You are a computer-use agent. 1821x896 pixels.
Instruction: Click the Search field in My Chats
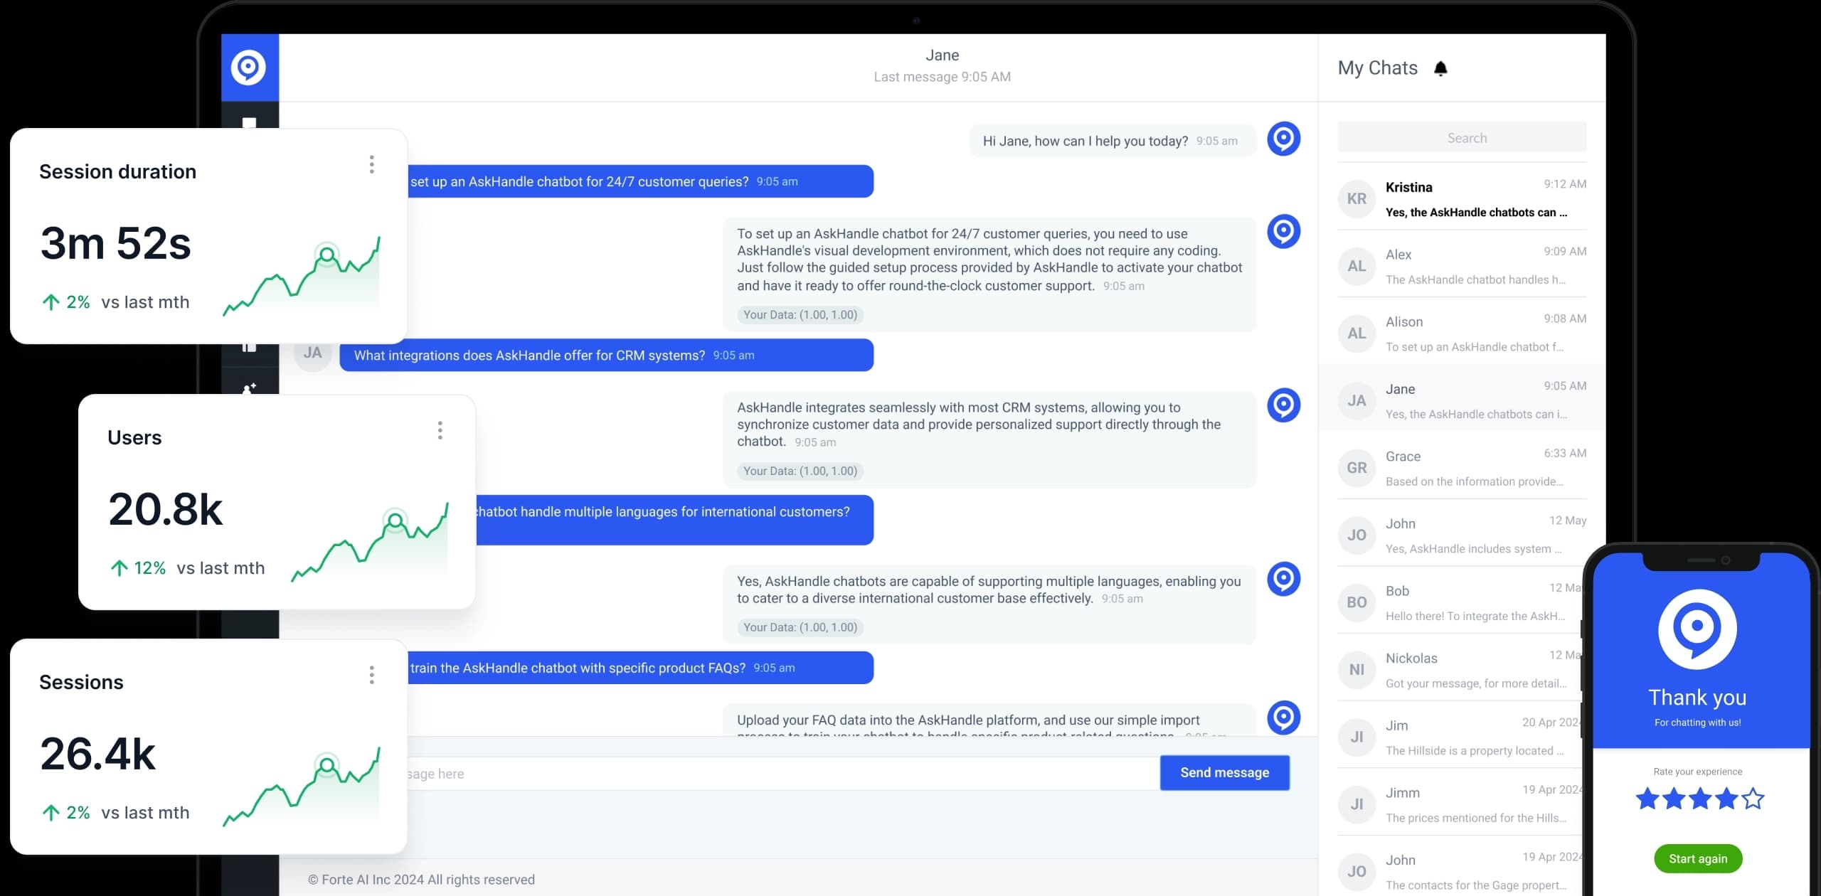tap(1467, 137)
